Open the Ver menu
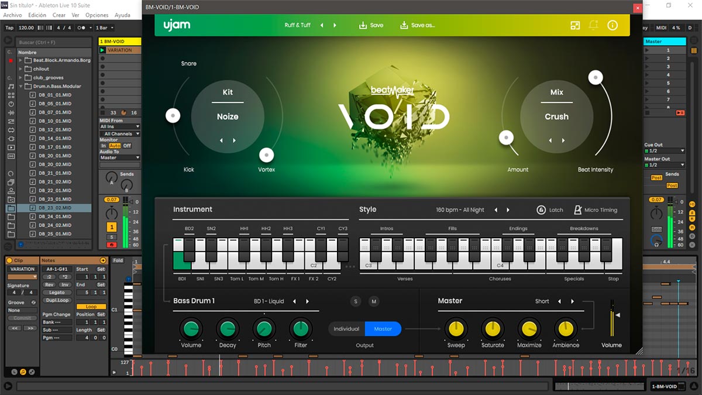This screenshot has width=702, height=395. tap(75, 15)
